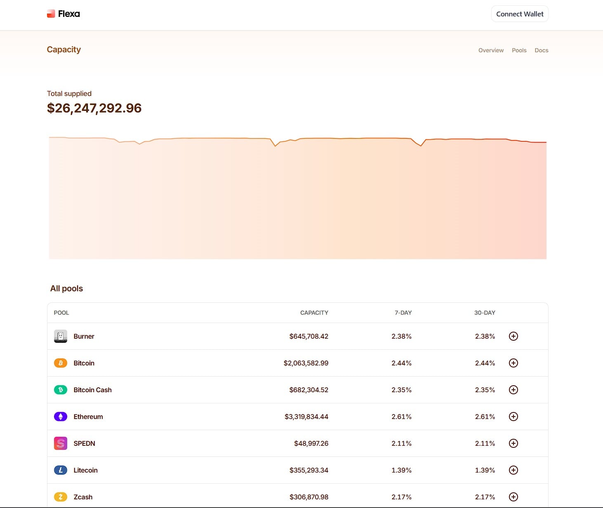Viewport: 603px width, 508px height.
Task: Select the Bitcoin Cash pool name
Action: coord(92,390)
